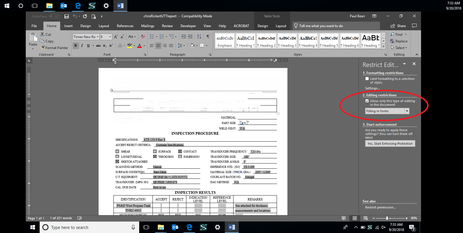Open the formatting Settings... link

[x=372, y=88]
